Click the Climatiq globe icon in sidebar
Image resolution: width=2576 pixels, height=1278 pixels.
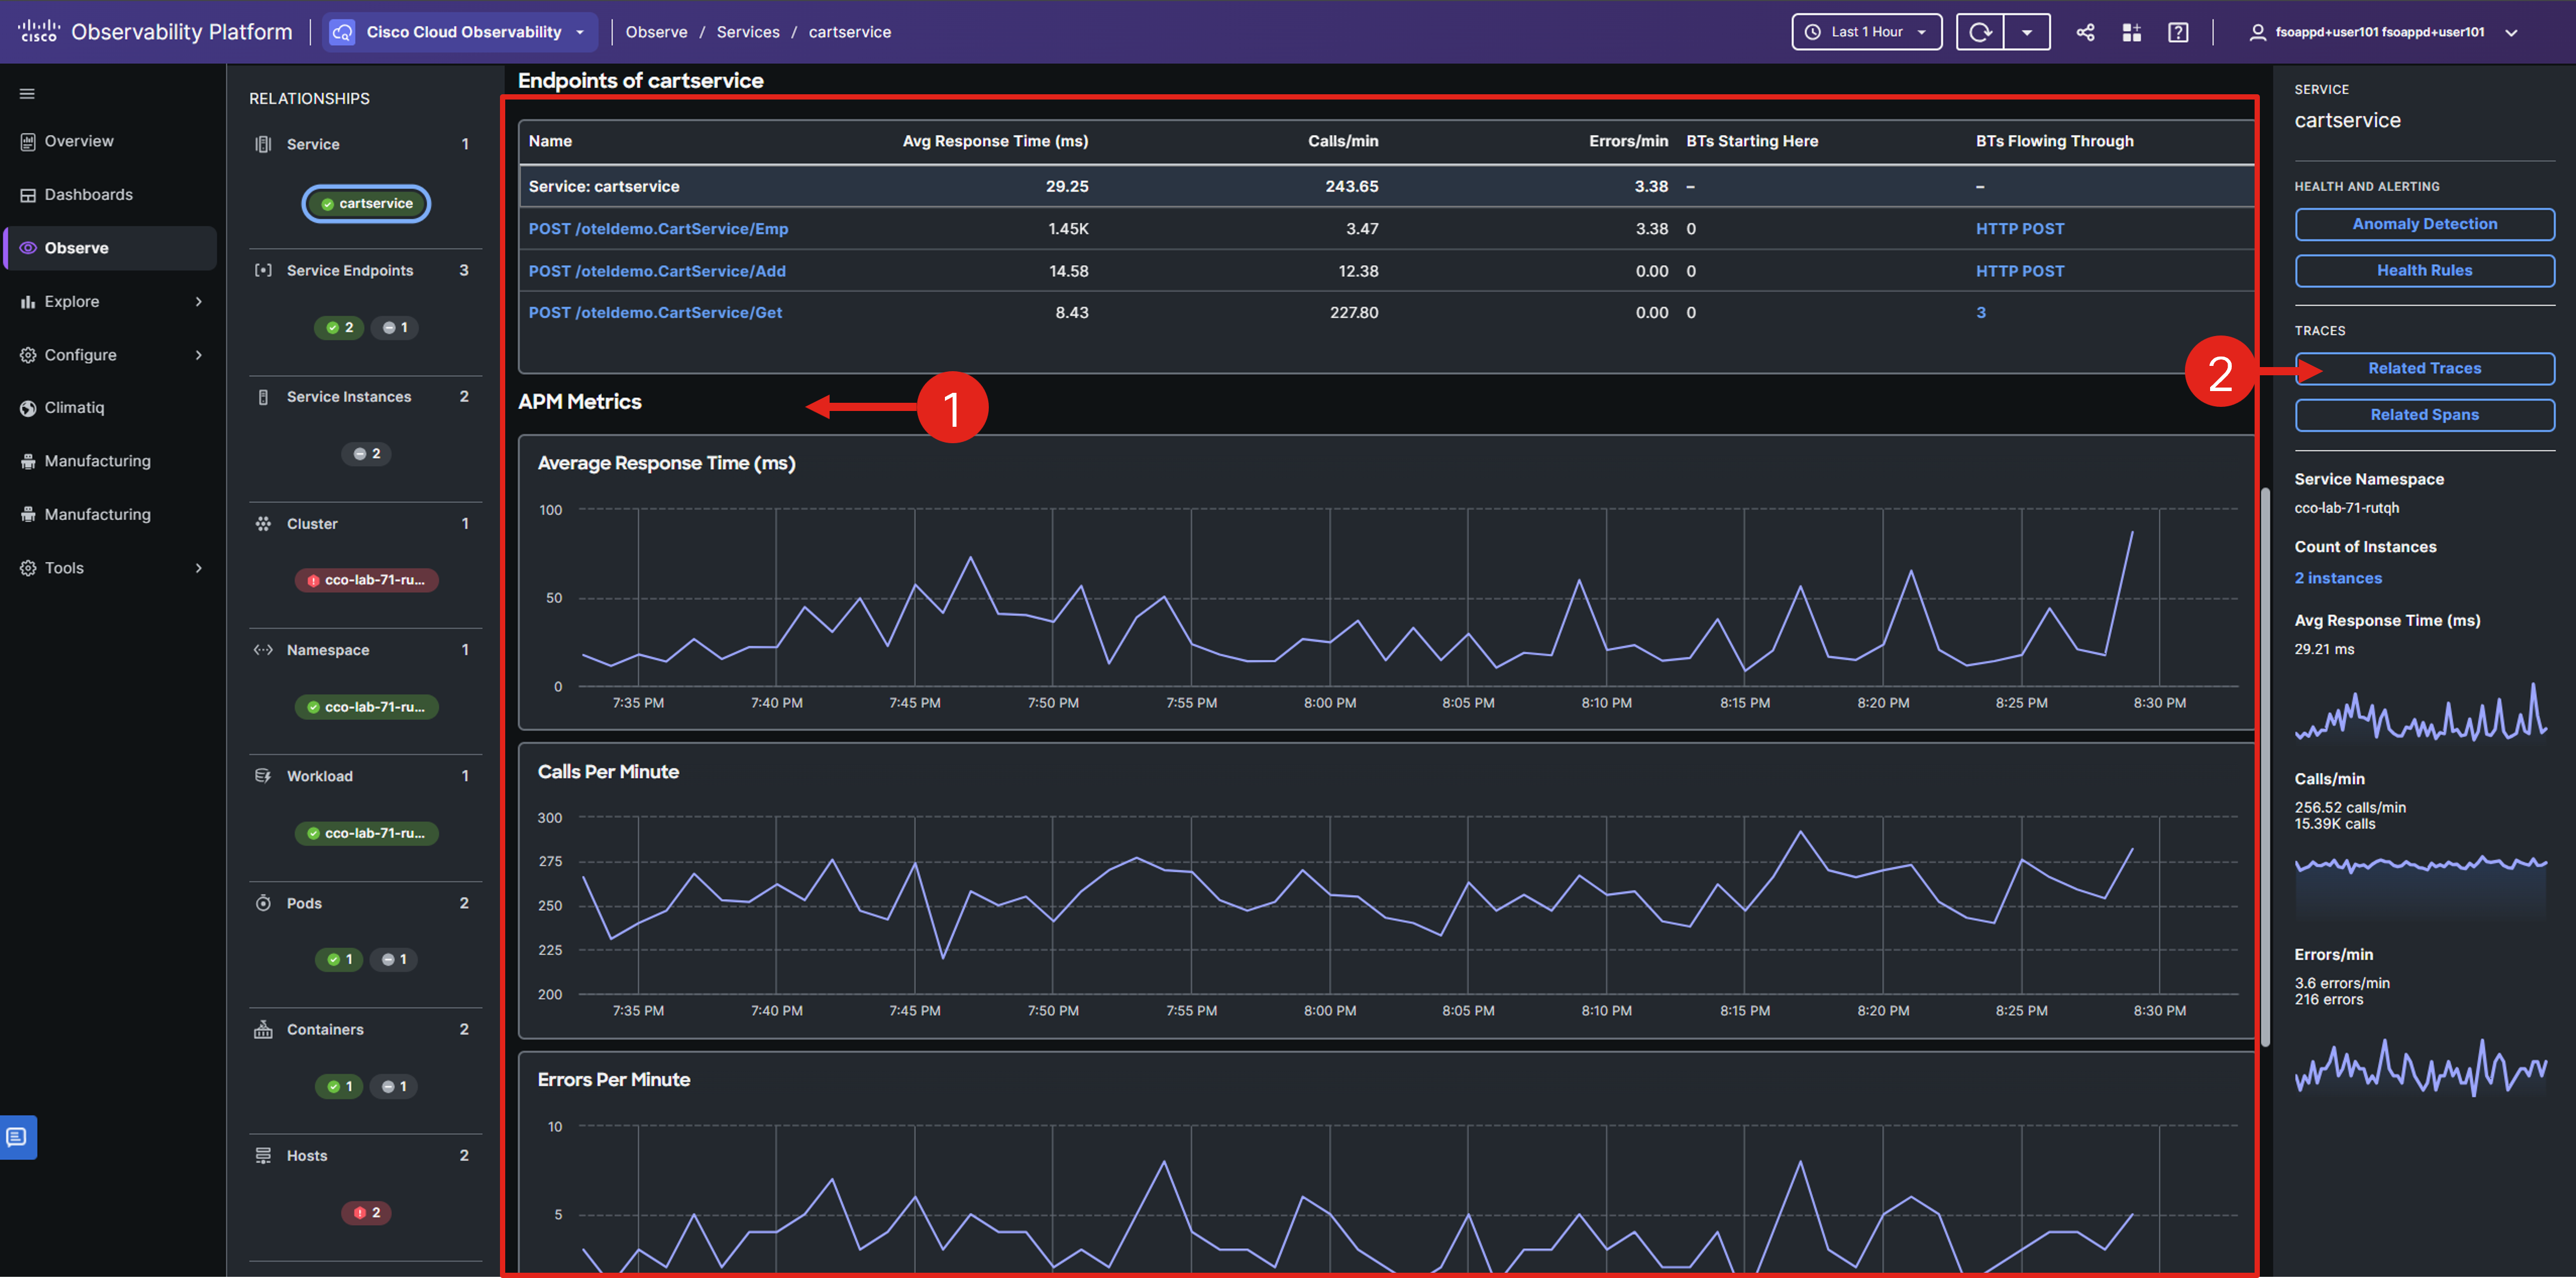click(28, 408)
